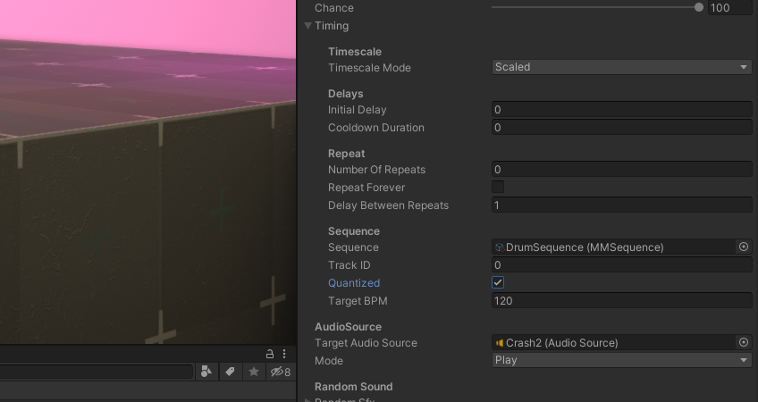The image size is (758, 402).
Task: Open the Timescale Mode dropdown
Action: pyautogui.click(x=621, y=67)
